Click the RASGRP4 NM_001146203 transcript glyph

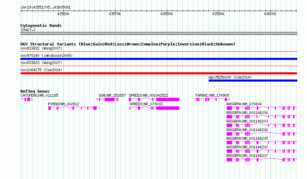coord(262,125)
